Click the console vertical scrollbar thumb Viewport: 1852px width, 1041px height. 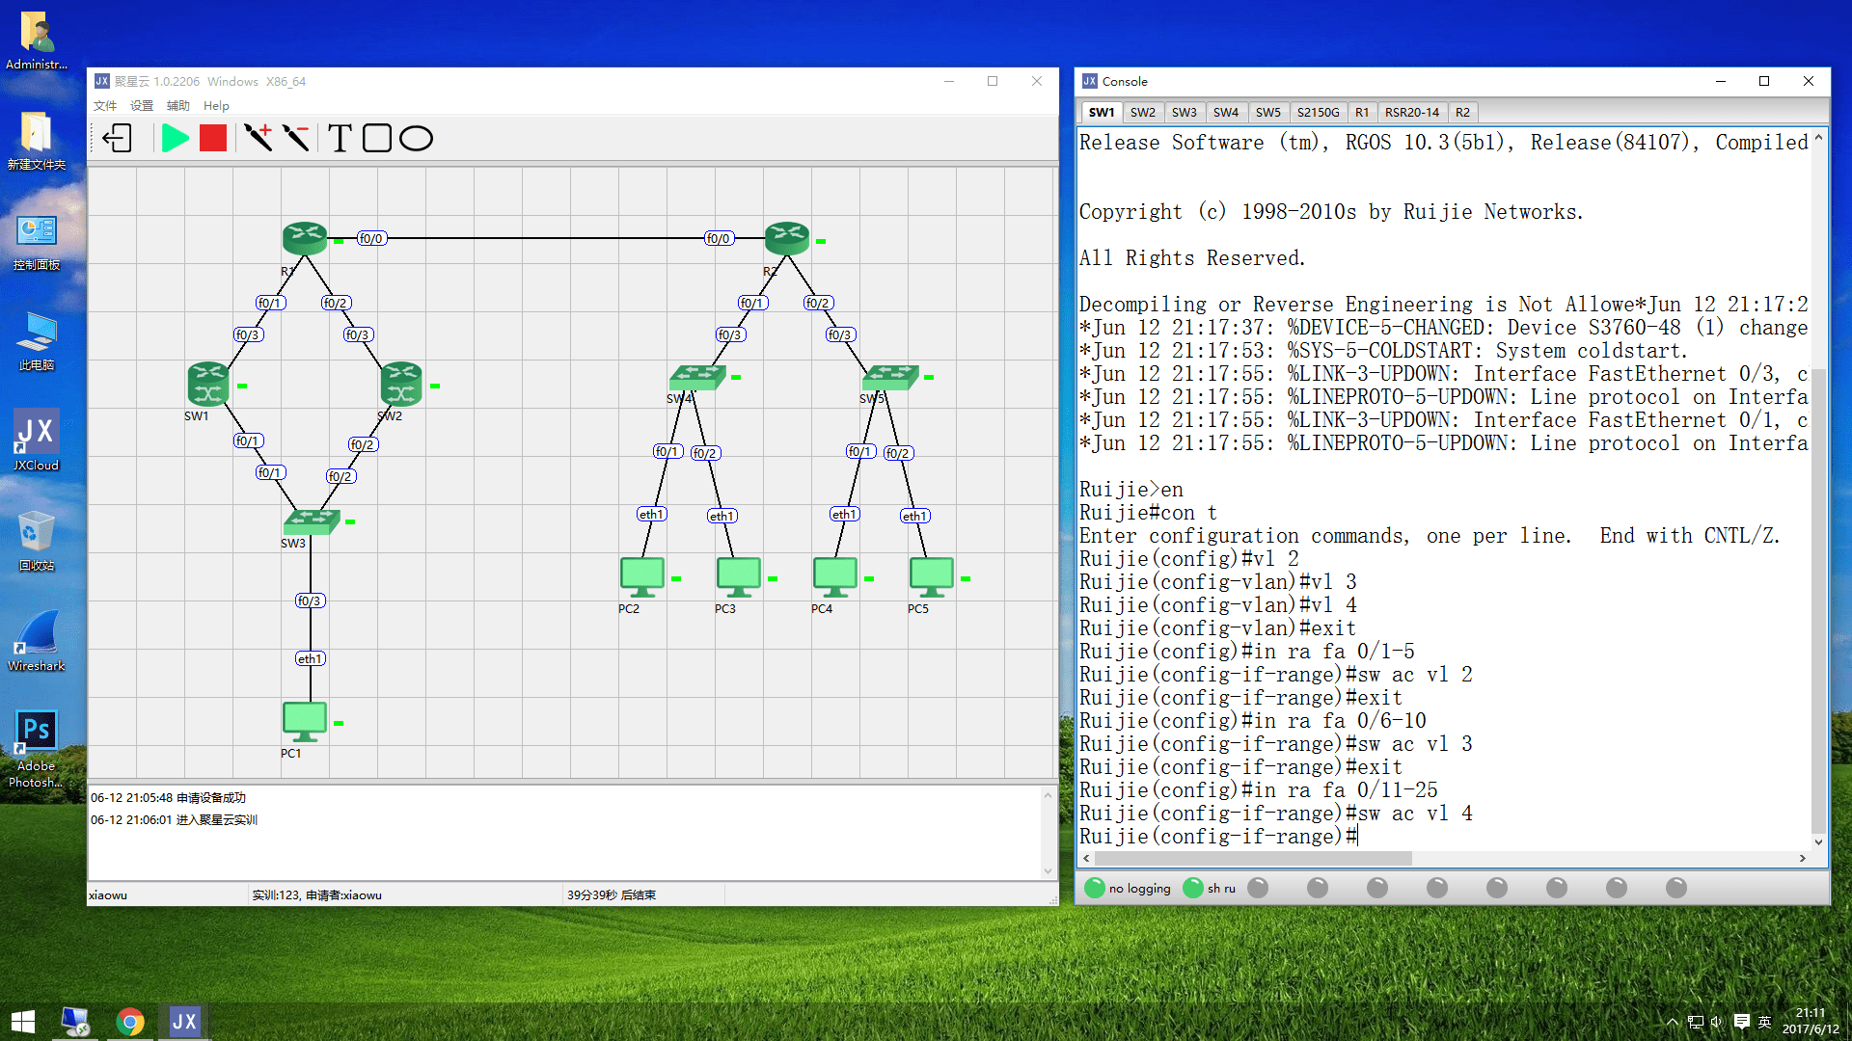[1818, 601]
